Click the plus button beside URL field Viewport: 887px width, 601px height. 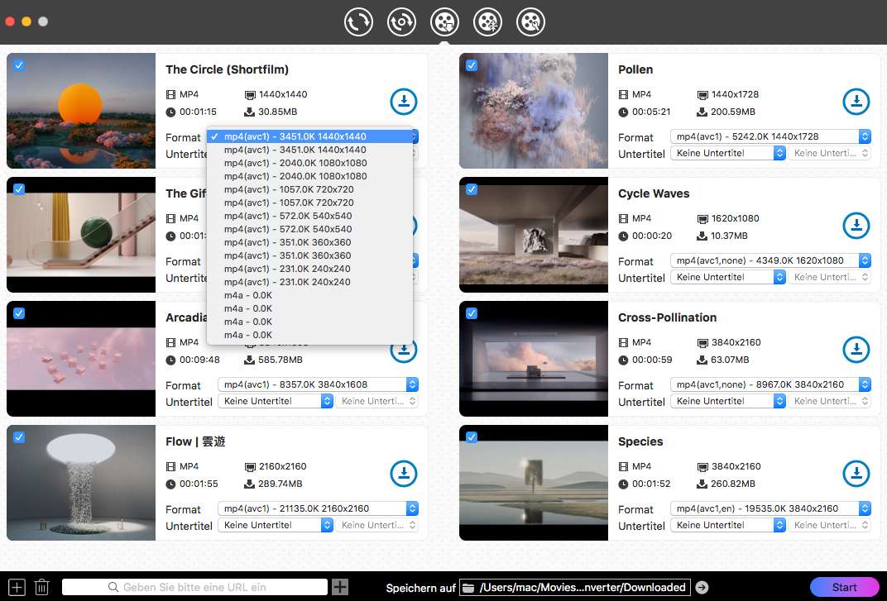click(x=340, y=587)
